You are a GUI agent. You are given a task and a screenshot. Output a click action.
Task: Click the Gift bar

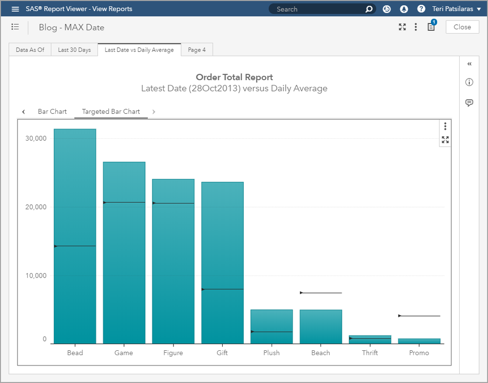click(x=223, y=263)
